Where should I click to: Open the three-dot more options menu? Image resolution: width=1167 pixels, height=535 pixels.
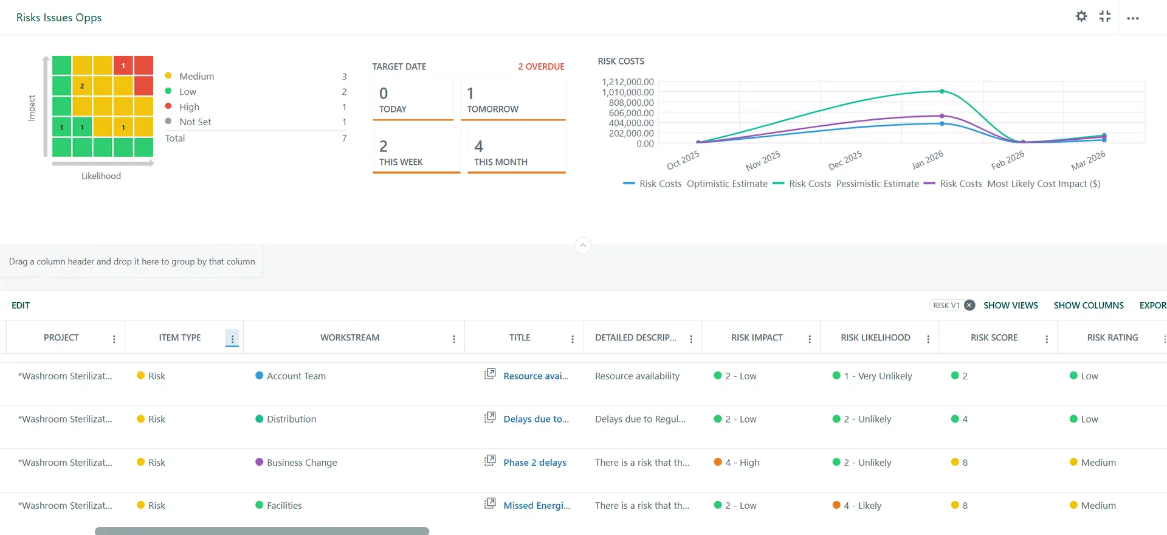(1132, 18)
